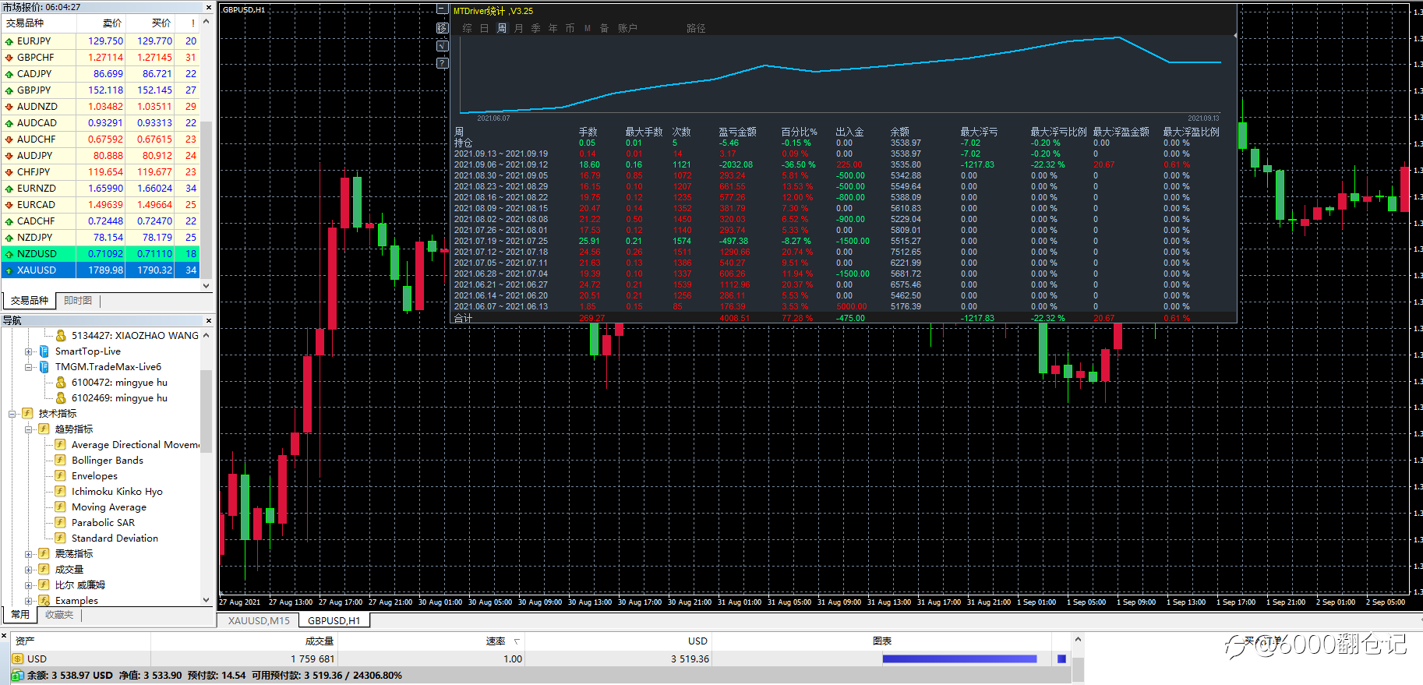The image size is (1423, 685).
Task: Click the blue square in 图表 column
Action: click(1061, 659)
